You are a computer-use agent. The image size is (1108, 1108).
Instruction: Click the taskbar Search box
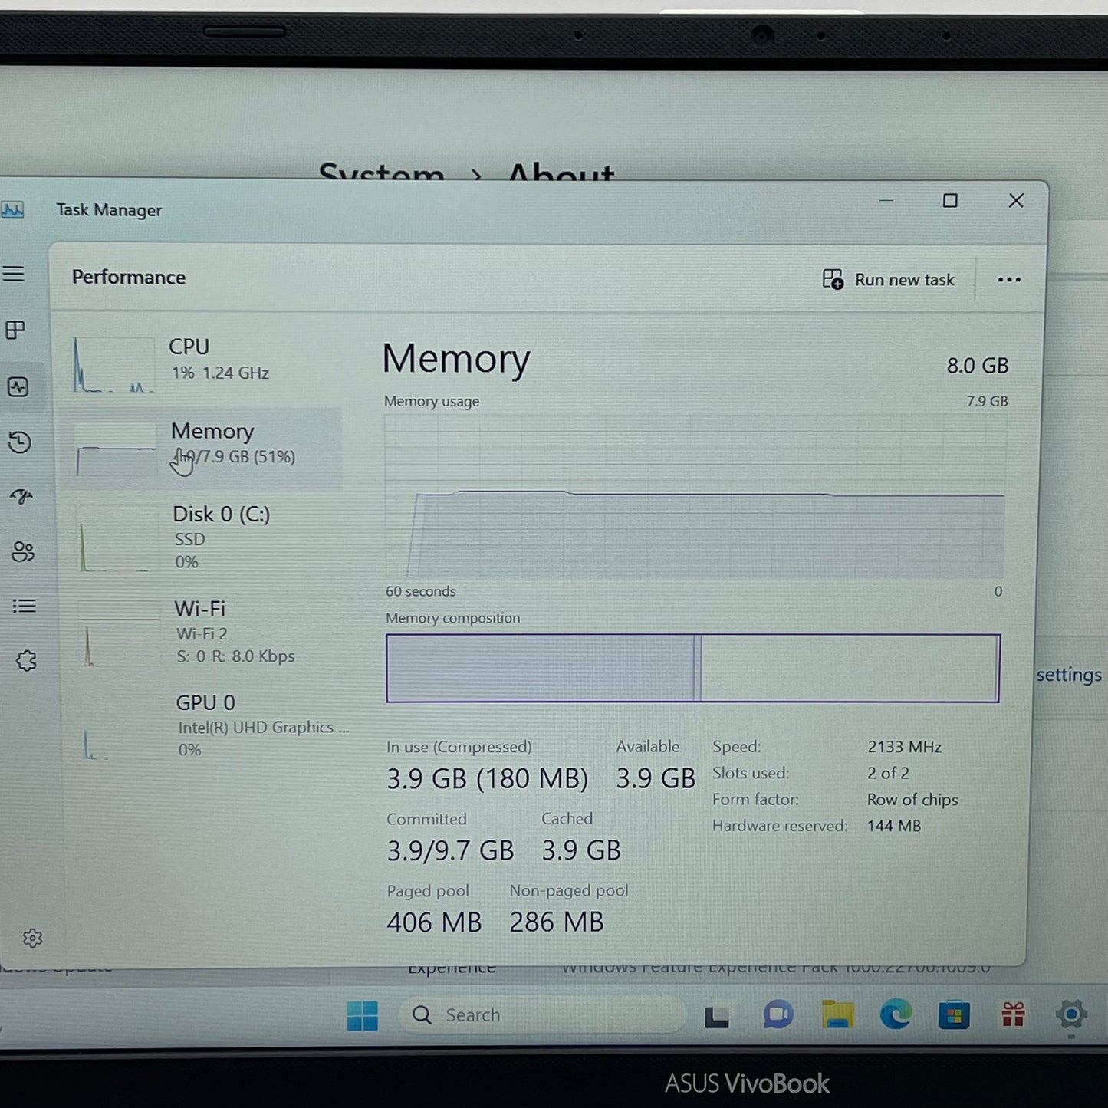pyautogui.click(x=542, y=1015)
